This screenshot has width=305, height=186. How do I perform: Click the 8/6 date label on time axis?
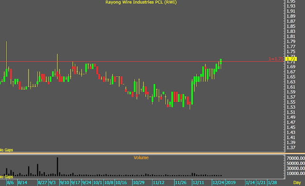(x=10, y=183)
